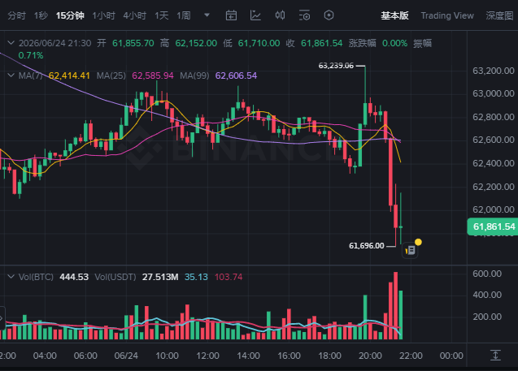The image size is (518, 371).
Task: Select the 15分钟 interval
Action: pos(70,15)
